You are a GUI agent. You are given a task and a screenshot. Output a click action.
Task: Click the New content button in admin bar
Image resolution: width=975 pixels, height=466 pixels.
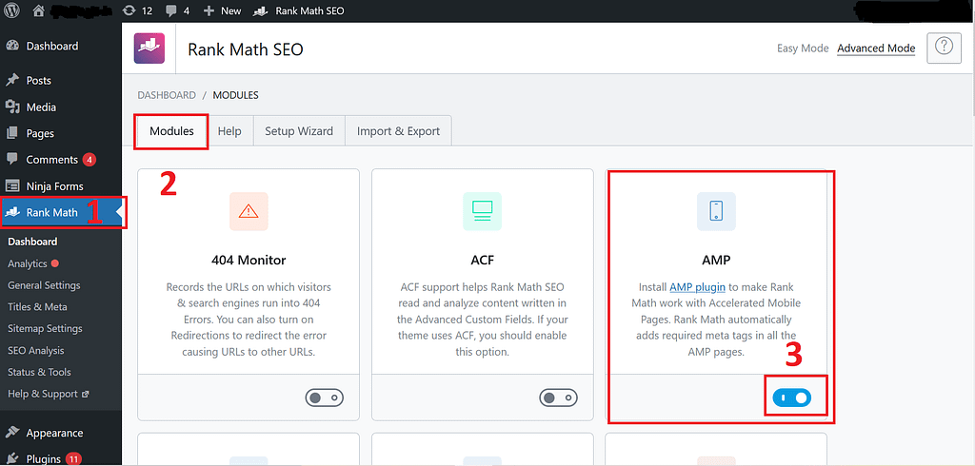tap(222, 10)
